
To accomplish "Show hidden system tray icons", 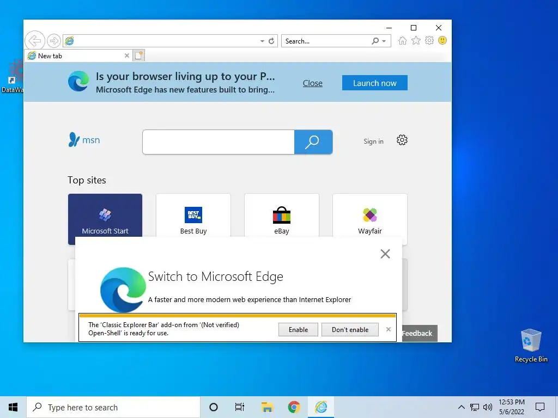I will (461, 407).
